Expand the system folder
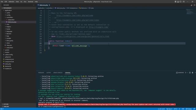Image resolution: width=196 pixels, height=110 pixels. pos(7,50)
